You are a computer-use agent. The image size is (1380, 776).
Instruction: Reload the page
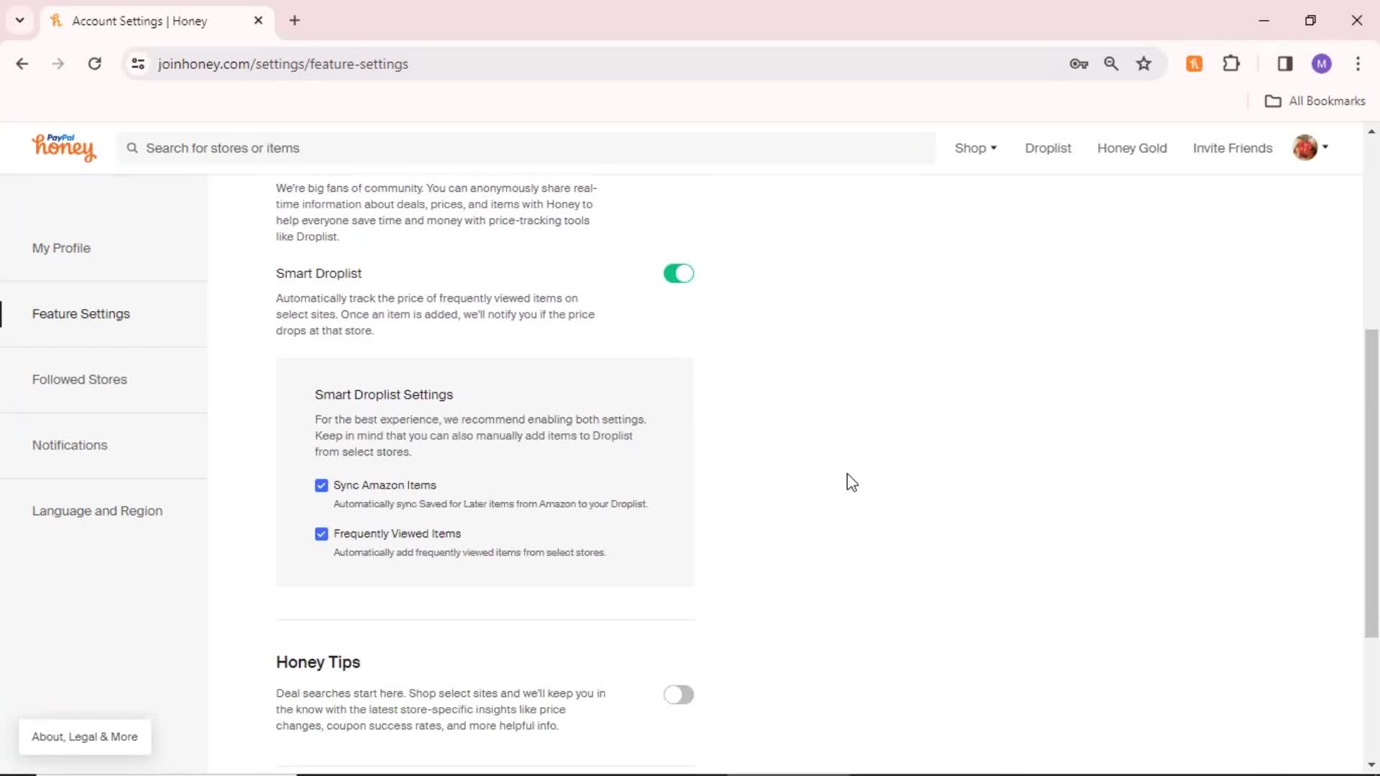[x=94, y=64]
